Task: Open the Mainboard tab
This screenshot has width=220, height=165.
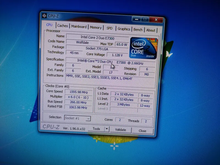Action: [79, 27]
